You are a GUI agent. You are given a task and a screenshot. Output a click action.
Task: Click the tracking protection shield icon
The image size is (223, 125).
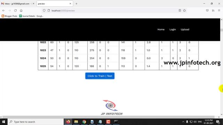click(44, 10)
